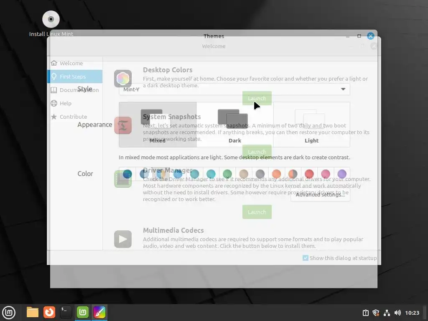Screen dimensions: 428x321
Task: Open Advanced settings in Themes
Action: point(320,195)
